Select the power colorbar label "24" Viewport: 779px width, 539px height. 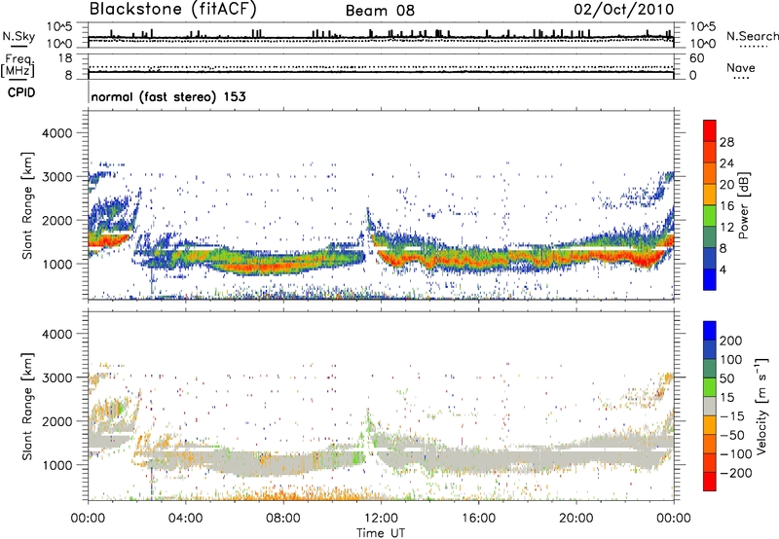click(726, 163)
